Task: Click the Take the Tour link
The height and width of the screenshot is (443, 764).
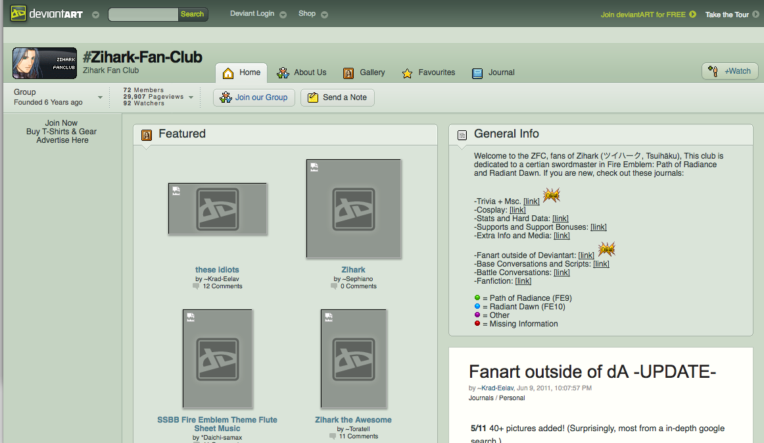Action: [x=732, y=14]
